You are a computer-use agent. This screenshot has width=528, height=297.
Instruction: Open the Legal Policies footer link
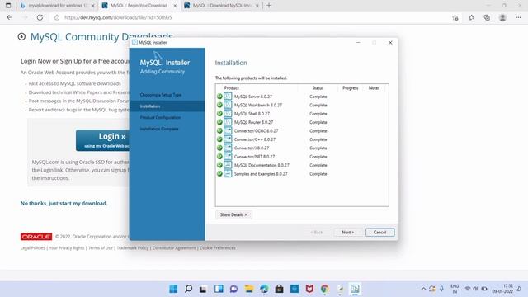click(33, 247)
